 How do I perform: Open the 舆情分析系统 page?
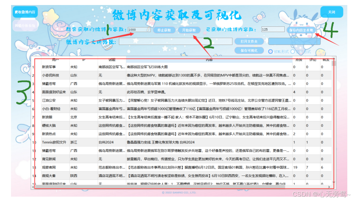tap(25, 25)
